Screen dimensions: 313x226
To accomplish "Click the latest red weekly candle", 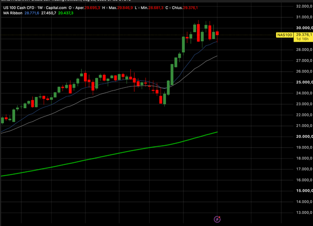I will click(217, 33).
